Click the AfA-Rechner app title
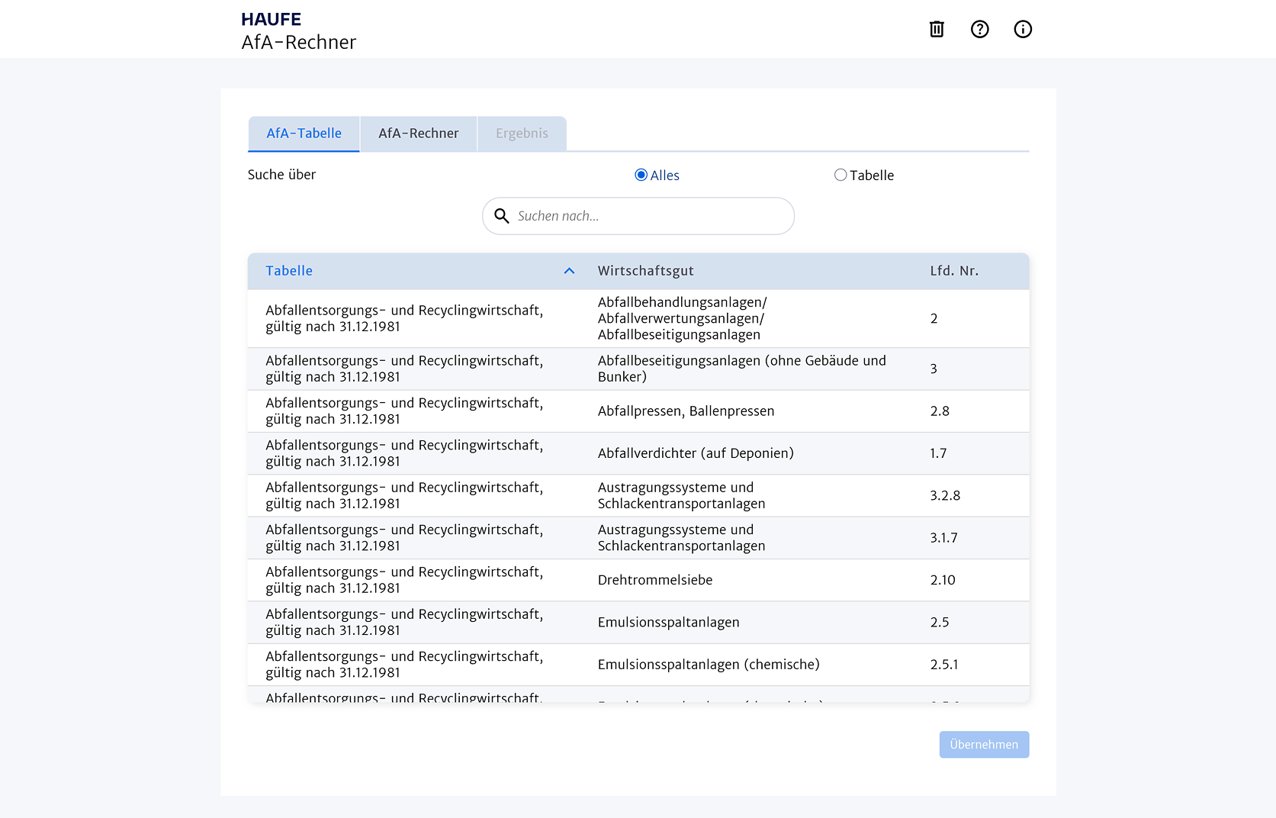This screenshot has height=818, width=1276. (x=299, y=42)
